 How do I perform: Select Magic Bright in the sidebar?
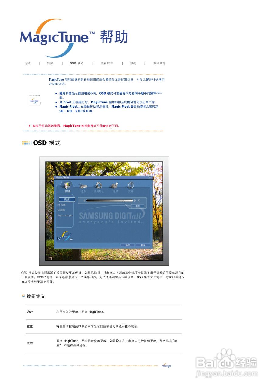click(x=65, y=215)
